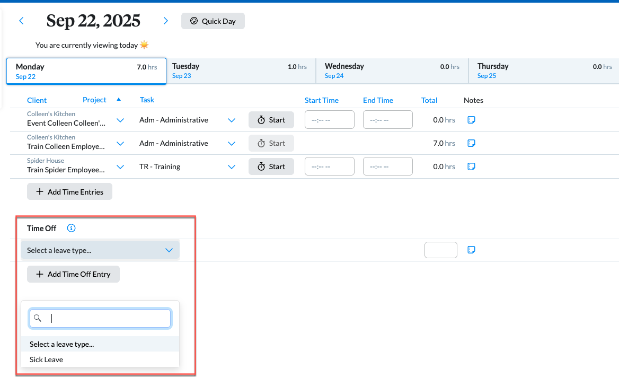This screenshot has height=377, width=619.
Task: Select the Monday Sep 22 tab
Action: coord(86,71)
